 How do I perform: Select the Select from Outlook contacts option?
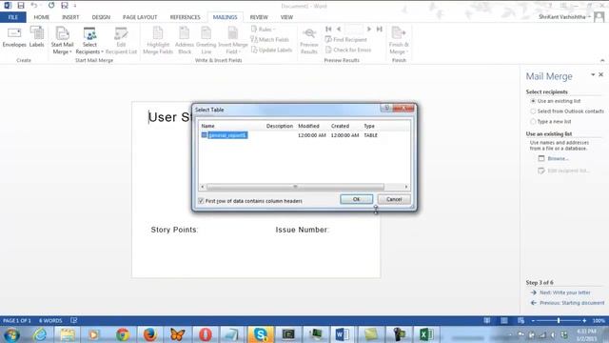[x=533, y=111]
